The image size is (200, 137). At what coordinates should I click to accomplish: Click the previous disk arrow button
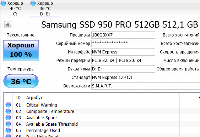[x=7, y=24]
